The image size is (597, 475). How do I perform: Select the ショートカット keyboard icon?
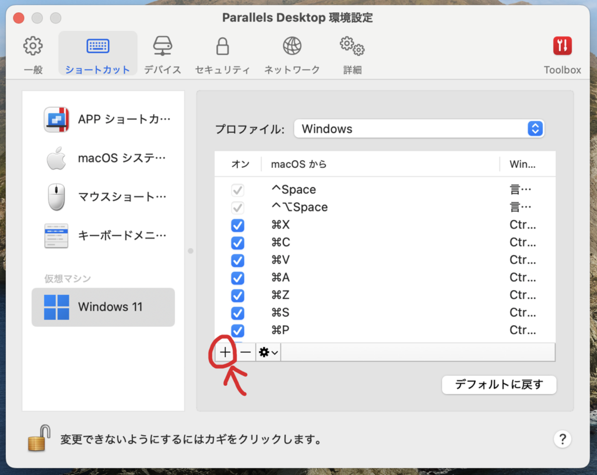pos(98,46)
